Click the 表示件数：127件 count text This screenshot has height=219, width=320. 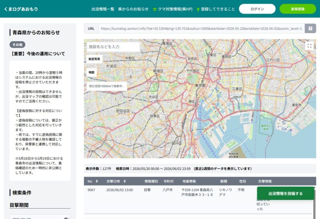click(x=98, y=169)
